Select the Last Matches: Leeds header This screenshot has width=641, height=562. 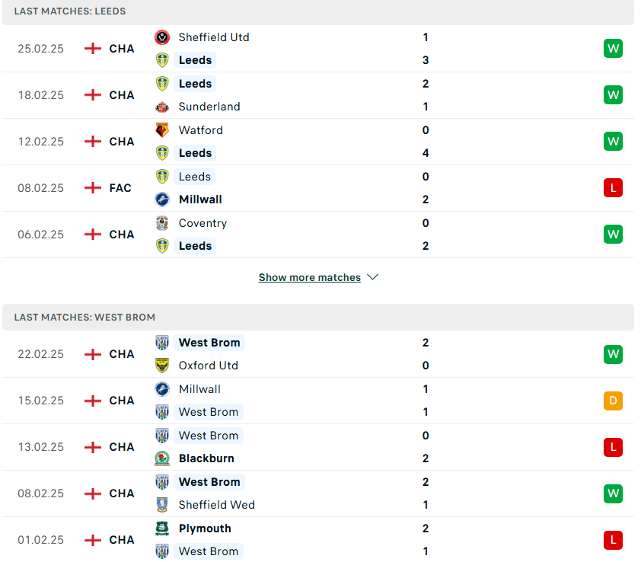[318, 11]
